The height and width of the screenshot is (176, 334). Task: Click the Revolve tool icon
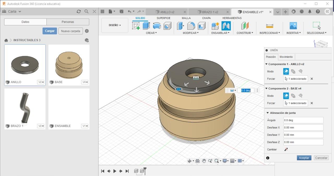157,26
